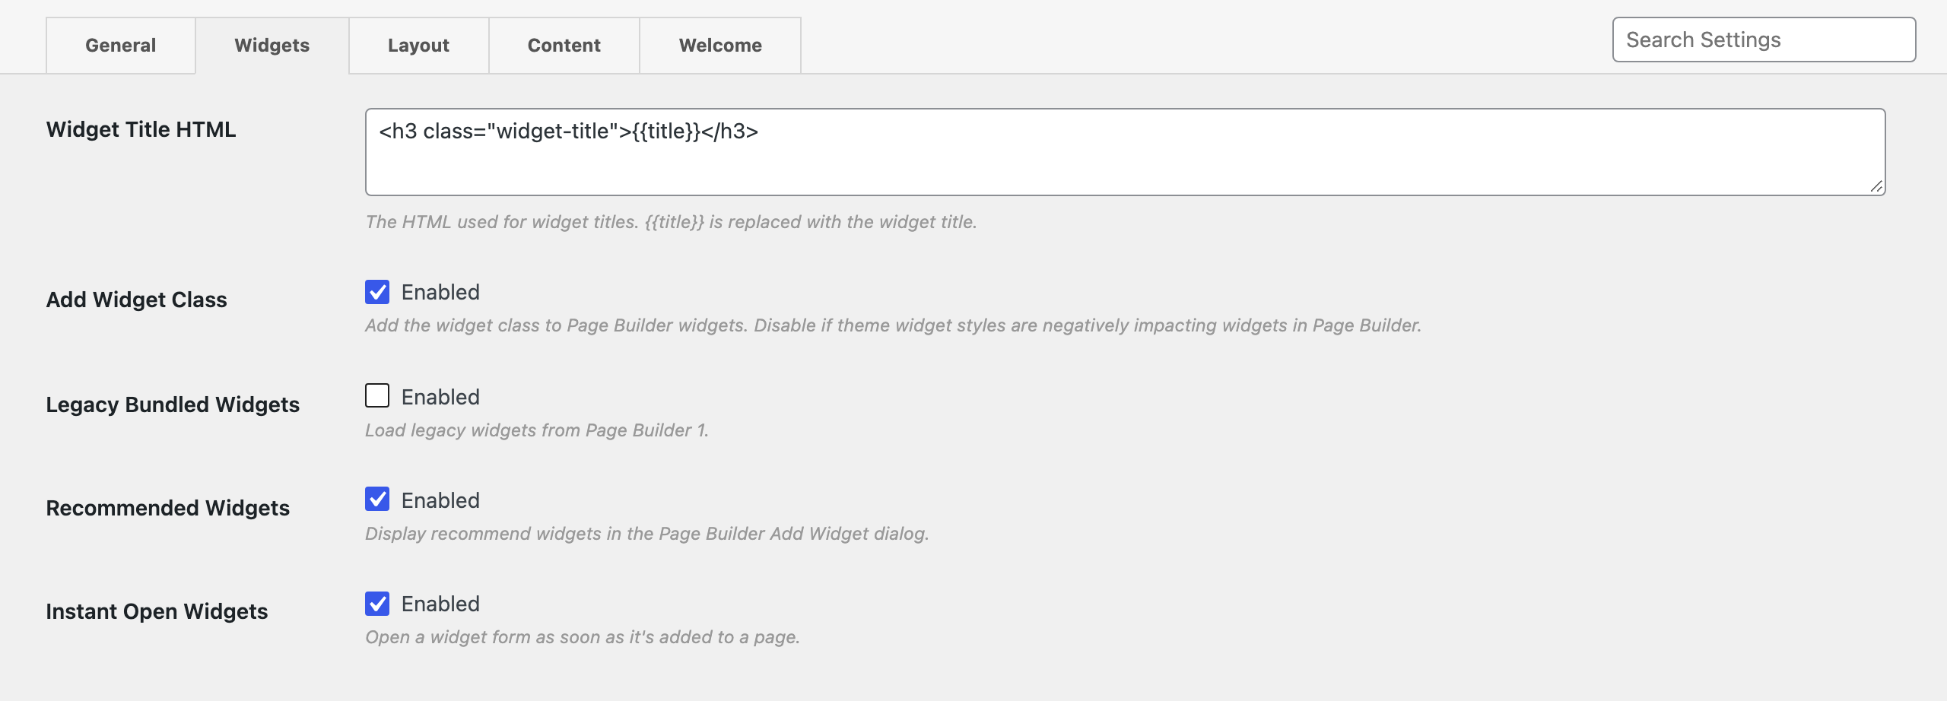The width and height of the screenshot is (1947, 701).
Task: Click 'Open a widget form as soon' description
Action: tap(583, 637)
